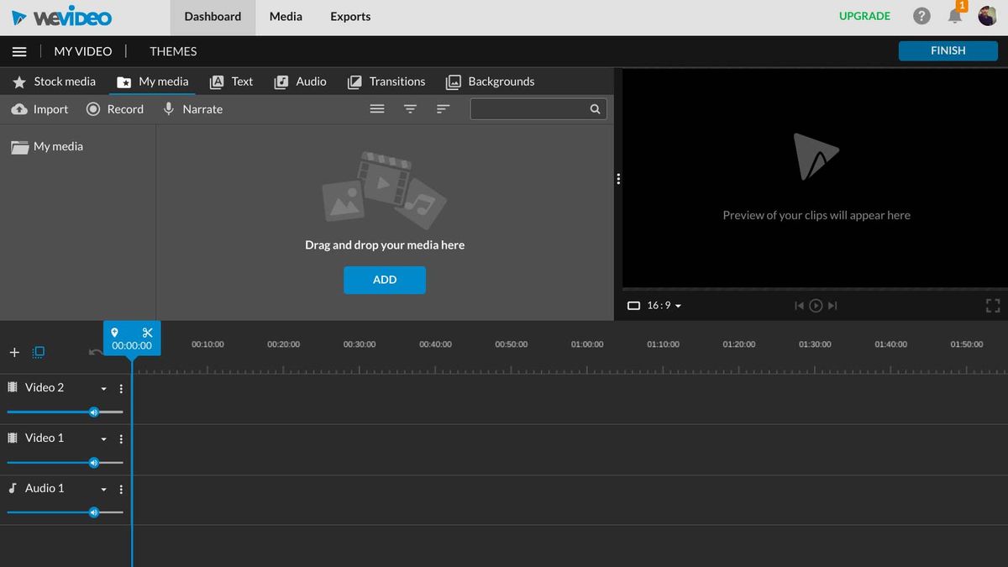Switch to the Exports tab
This screenshot has height=567, width=1008.
coord(349,16)
